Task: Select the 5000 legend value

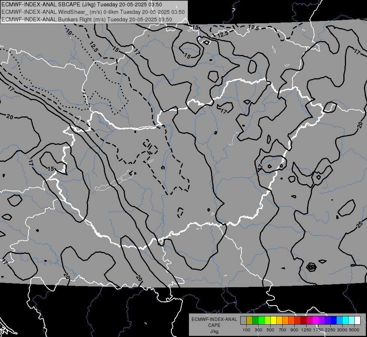Action: pyautogui.click(x=354, y=330)
